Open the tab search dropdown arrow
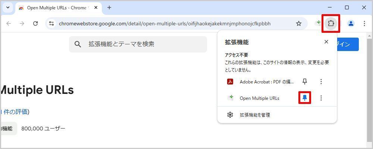Screen dimensions: 373x149 pyautogui.click(x=8, y=7)
